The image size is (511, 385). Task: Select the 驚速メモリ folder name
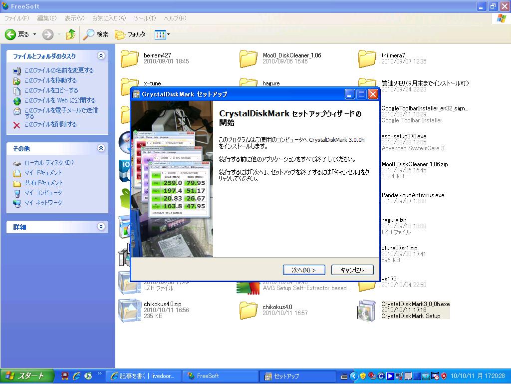(x=425, y=83)
